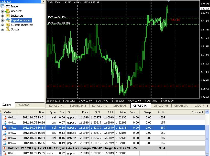Viewport: 210px width, 156px height.
Task: Switch Navigator to the Favorites tab
Action: [23, 105]
